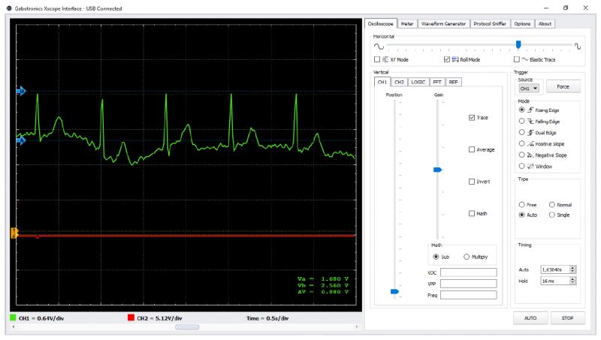Open the Waveform Generator tab
The image size is (601, 340).
point(443,24)
